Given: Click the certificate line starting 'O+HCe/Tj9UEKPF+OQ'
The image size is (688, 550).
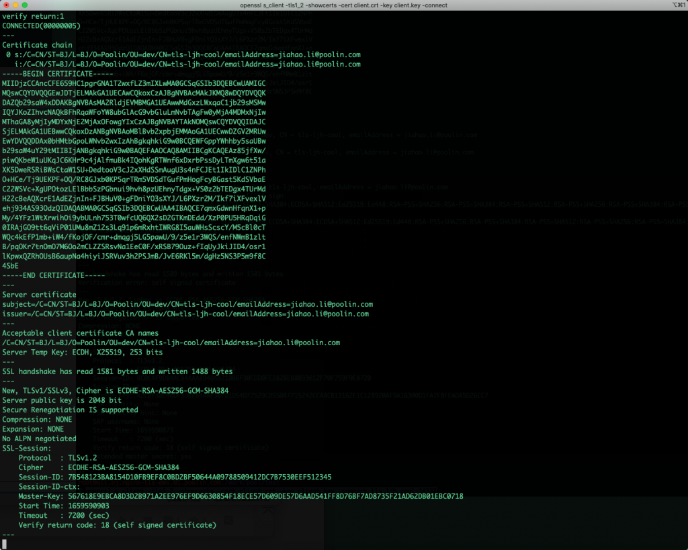Looking at the screenshot, I should [x=134, y=179].
